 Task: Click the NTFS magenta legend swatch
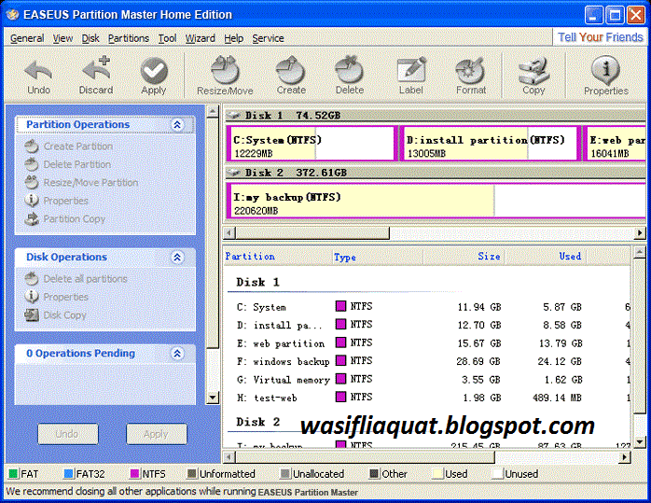click(x=134, y=473)
